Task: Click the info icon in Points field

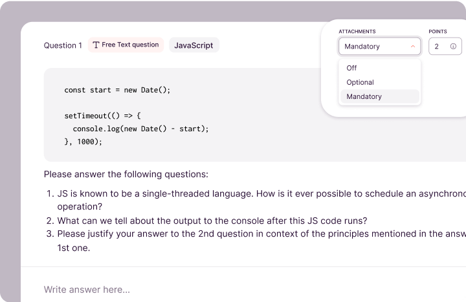Action: point(453,47)
